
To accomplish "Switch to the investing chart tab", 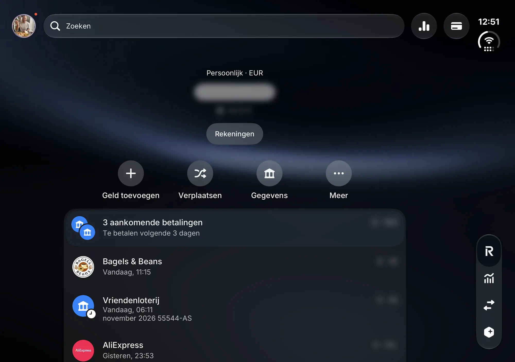I will pyautogui.click(x=489, y=278).
